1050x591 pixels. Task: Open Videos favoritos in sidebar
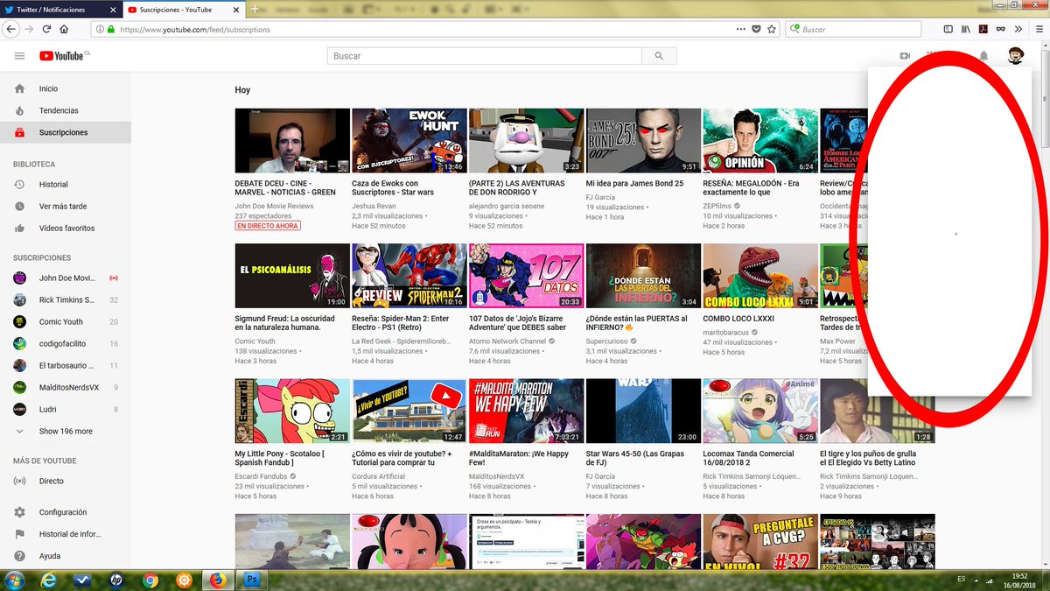(66, 229)
